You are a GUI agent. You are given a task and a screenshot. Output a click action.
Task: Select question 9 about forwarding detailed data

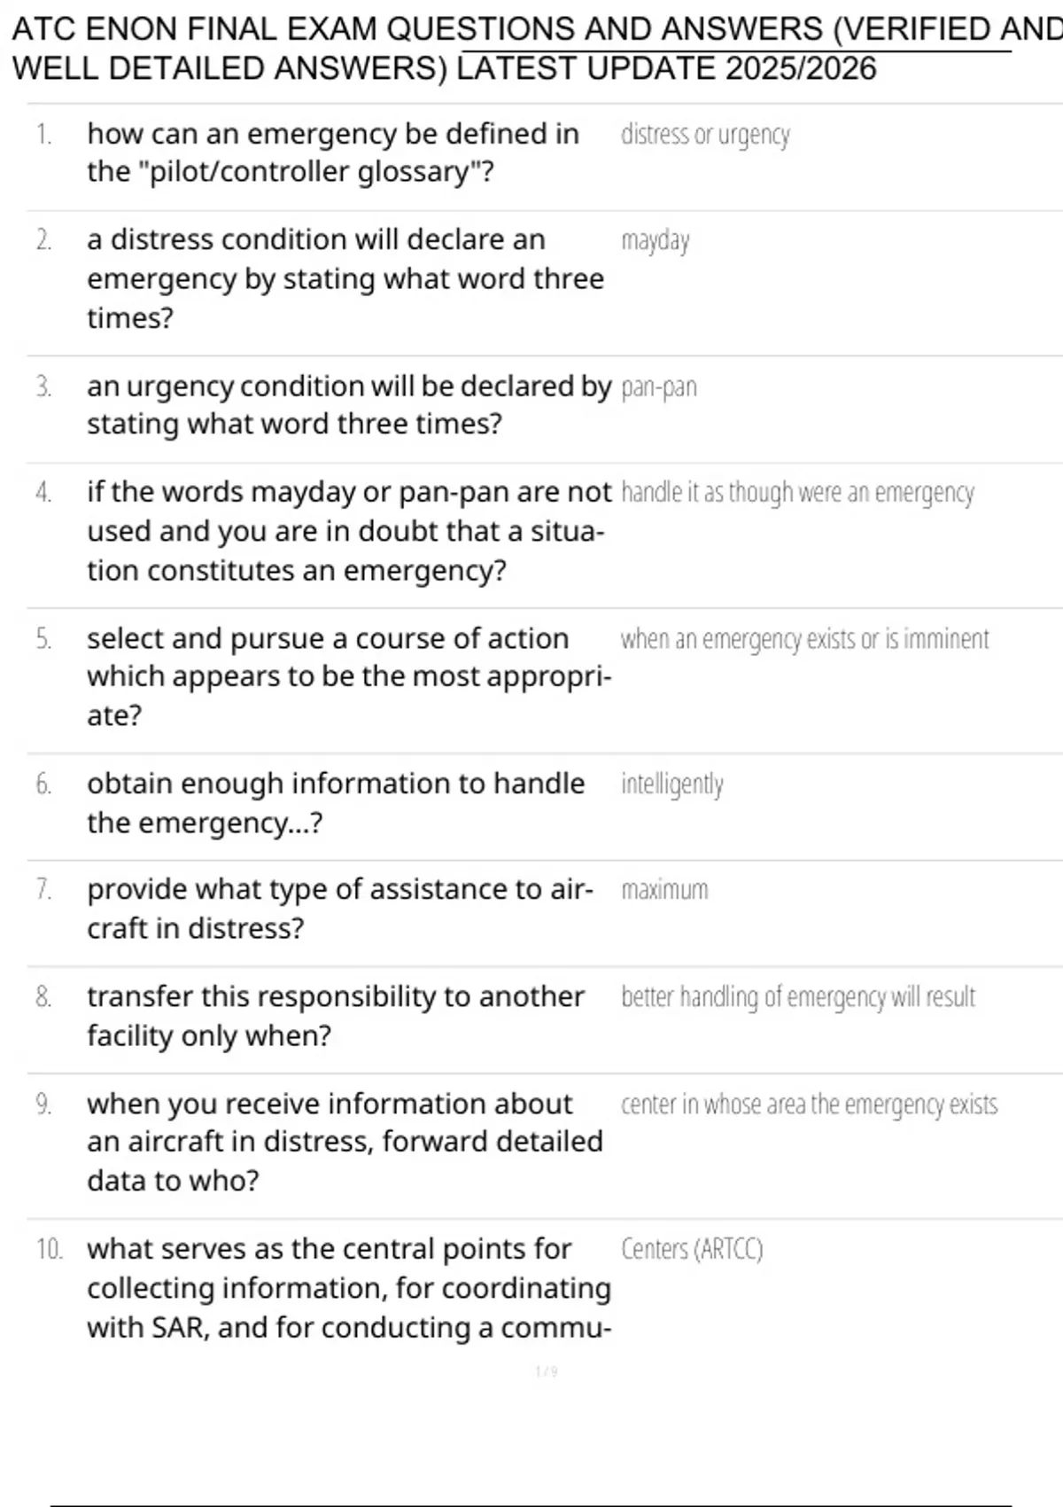tap(345, 1142)
